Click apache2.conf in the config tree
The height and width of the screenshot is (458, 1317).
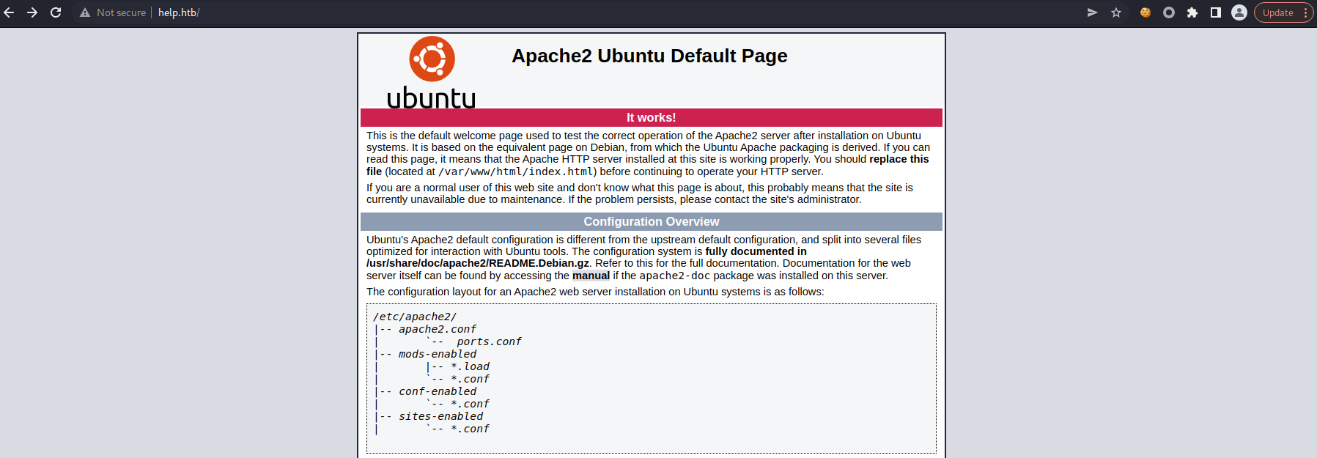[x=438, y=329]
